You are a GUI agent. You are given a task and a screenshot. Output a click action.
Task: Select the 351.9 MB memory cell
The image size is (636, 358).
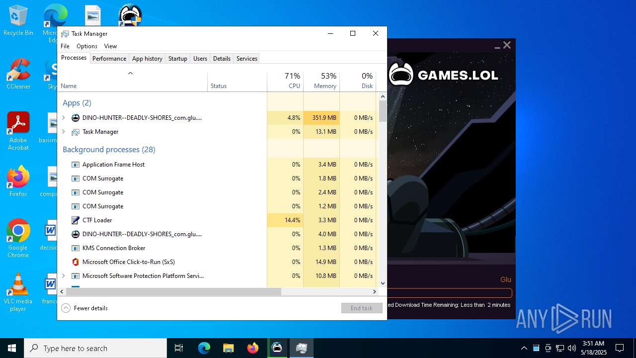tap(321, 118)
